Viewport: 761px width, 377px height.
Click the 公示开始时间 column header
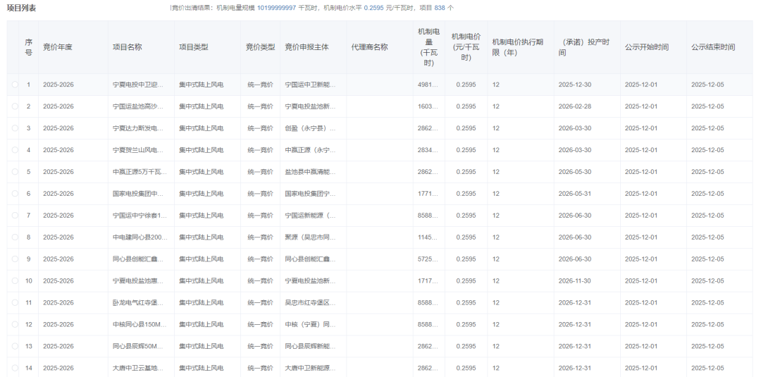pos(646,47)
